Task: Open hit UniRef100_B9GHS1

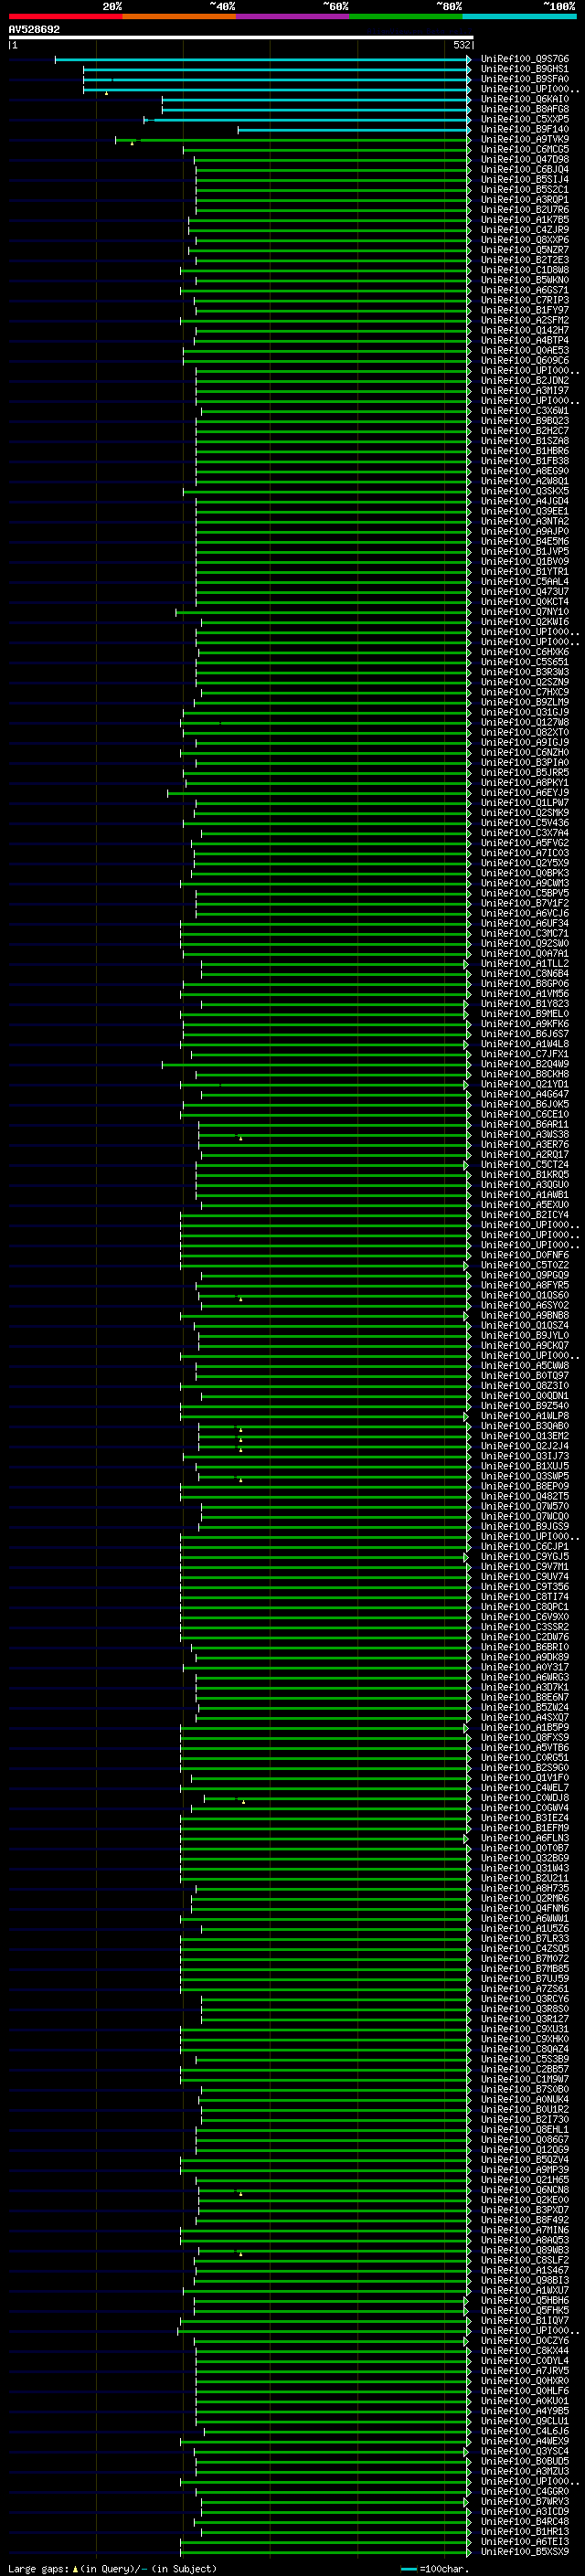Action: [x=525, y=69]
